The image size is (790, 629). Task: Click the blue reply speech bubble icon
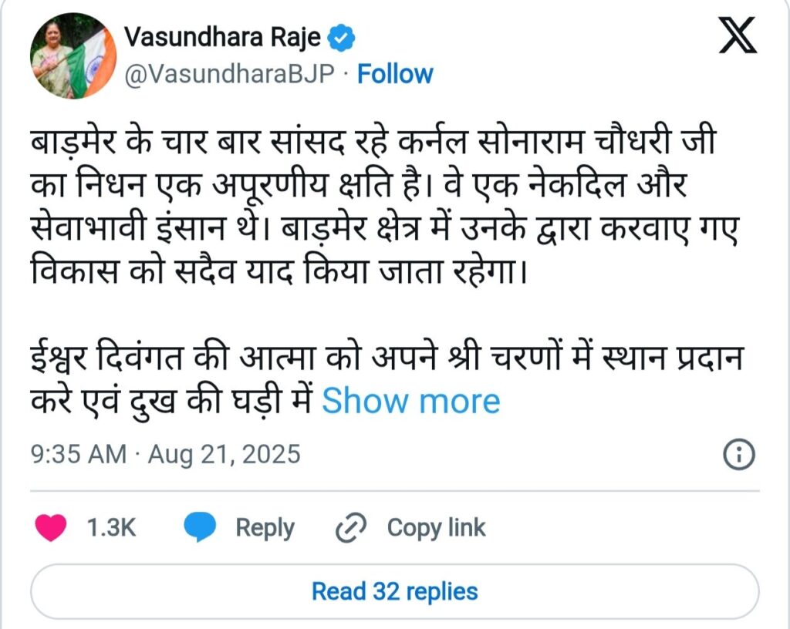(x=199, y=527)
